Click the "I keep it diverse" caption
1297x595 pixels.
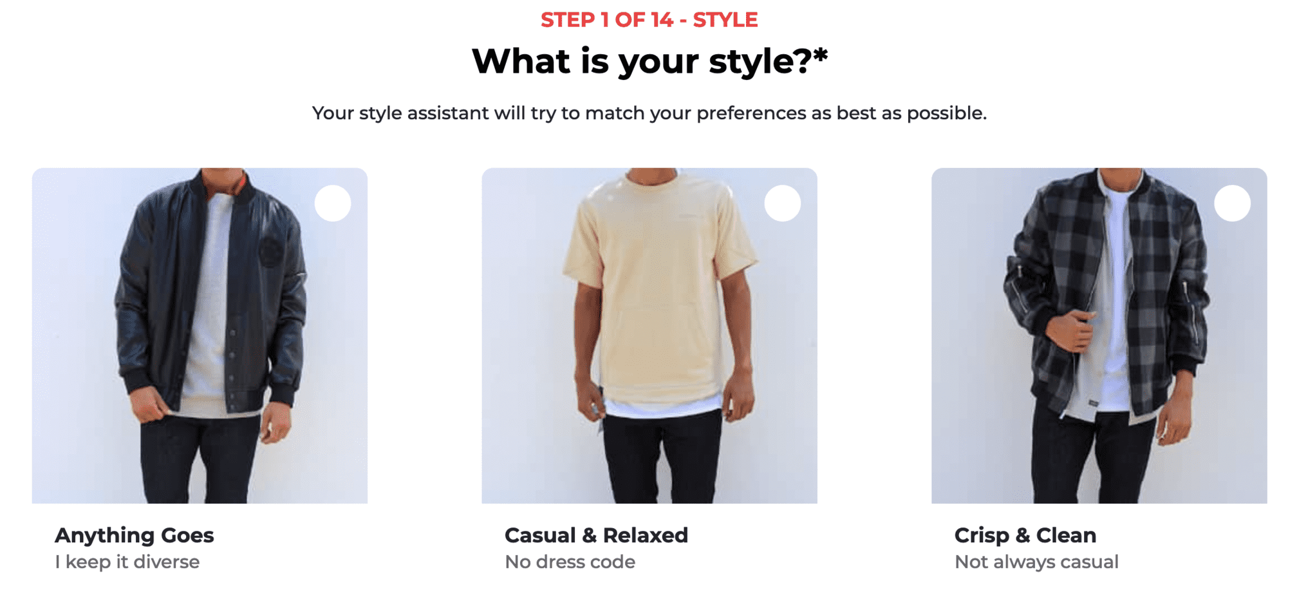[x=127, y=562]
